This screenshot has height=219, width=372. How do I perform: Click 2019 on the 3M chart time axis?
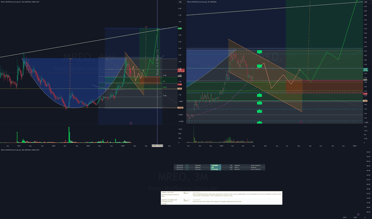point(345,217)
